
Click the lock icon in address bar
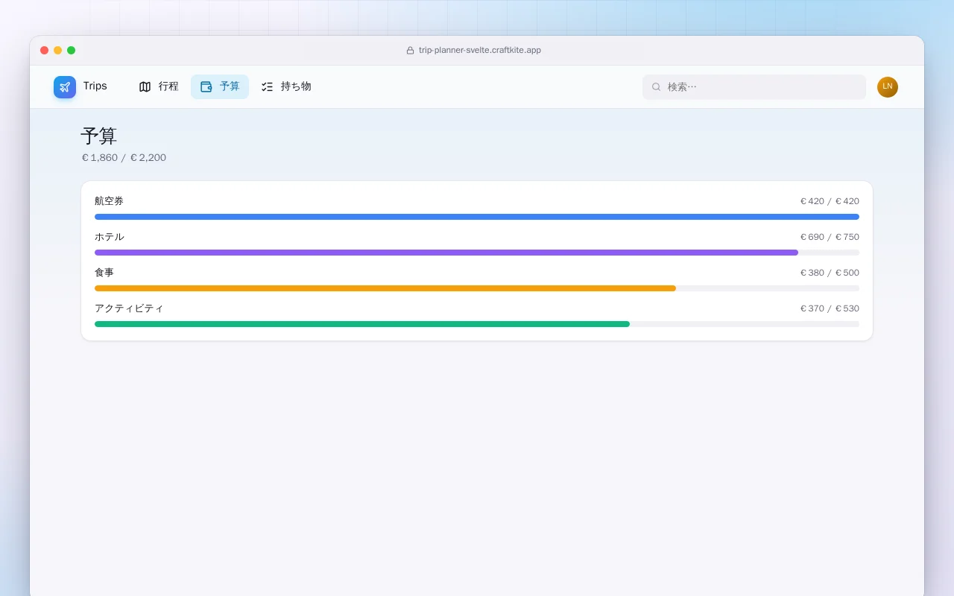tap(410, 51)
